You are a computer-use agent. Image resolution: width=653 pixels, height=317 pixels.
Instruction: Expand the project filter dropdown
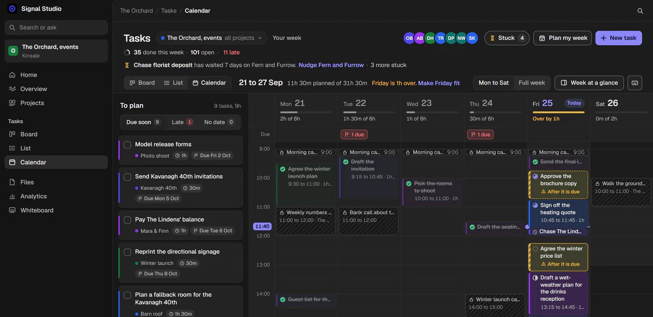[211, 38]
